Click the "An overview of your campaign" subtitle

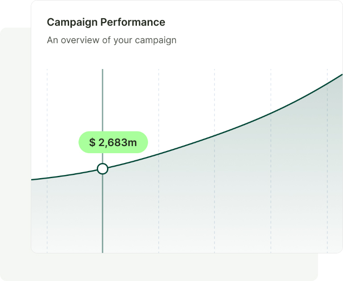[112, 40]
